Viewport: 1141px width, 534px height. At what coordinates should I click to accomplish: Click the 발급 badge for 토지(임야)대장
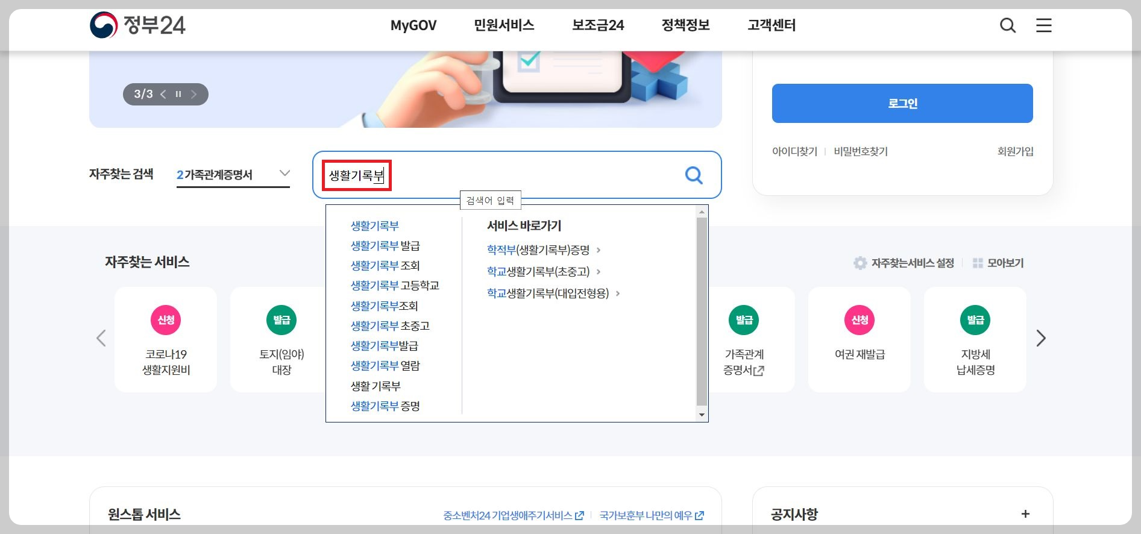pos(281,320)
